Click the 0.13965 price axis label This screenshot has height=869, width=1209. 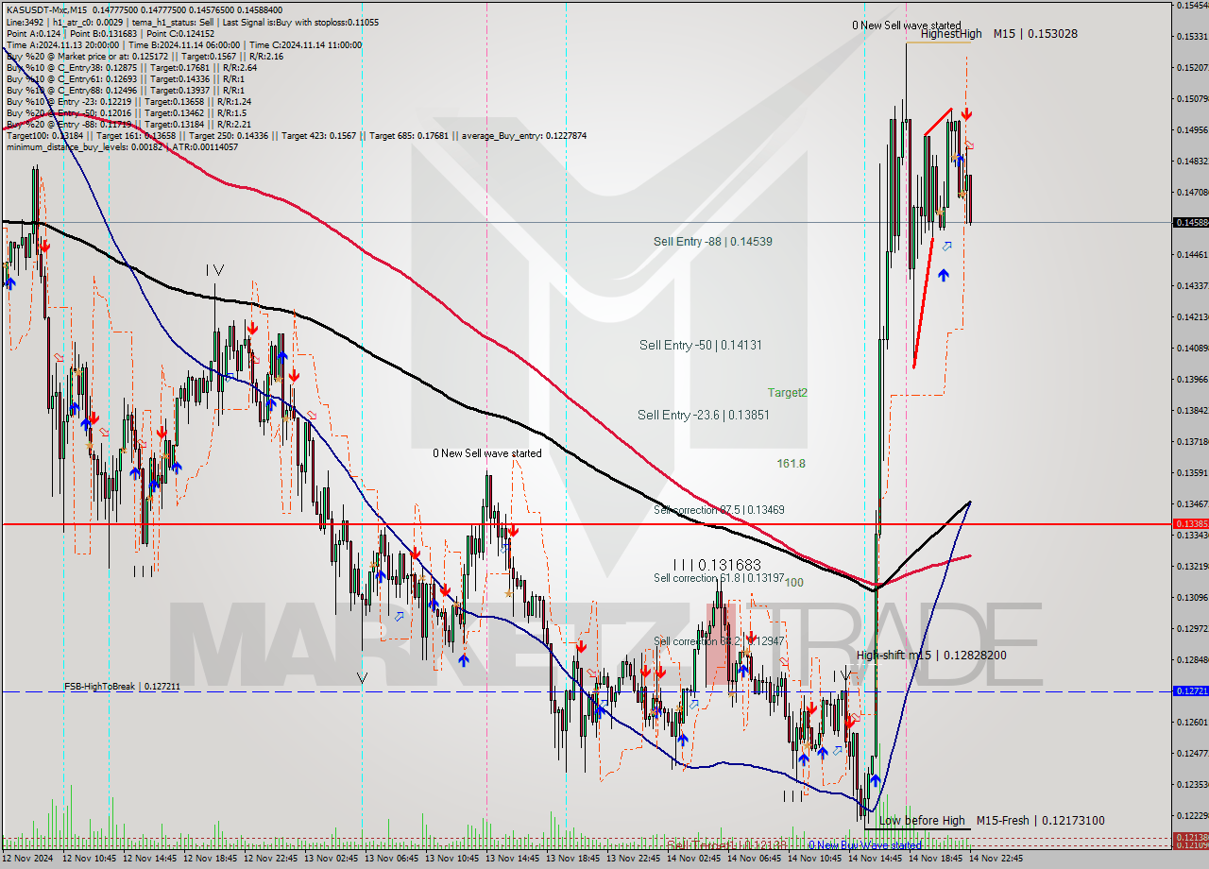tap(1192, 380)
